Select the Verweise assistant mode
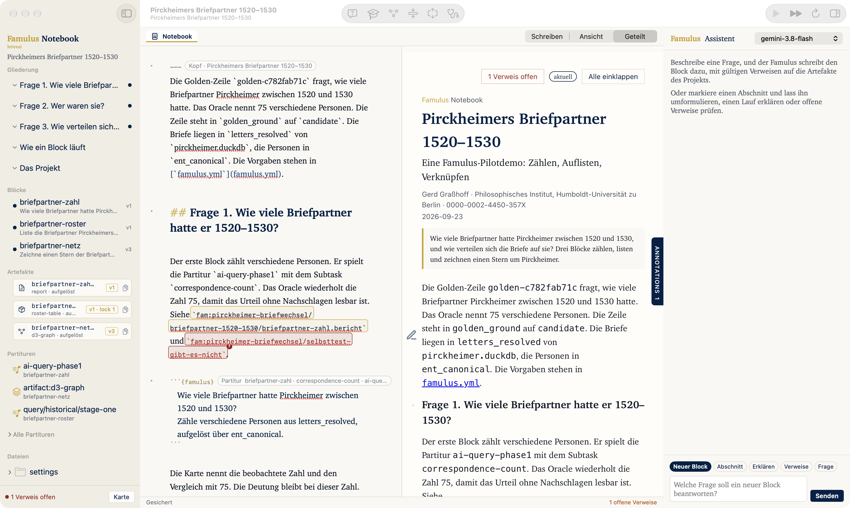Image resolution: width=850 pixels, height=508 pixels. pos(796,467)
